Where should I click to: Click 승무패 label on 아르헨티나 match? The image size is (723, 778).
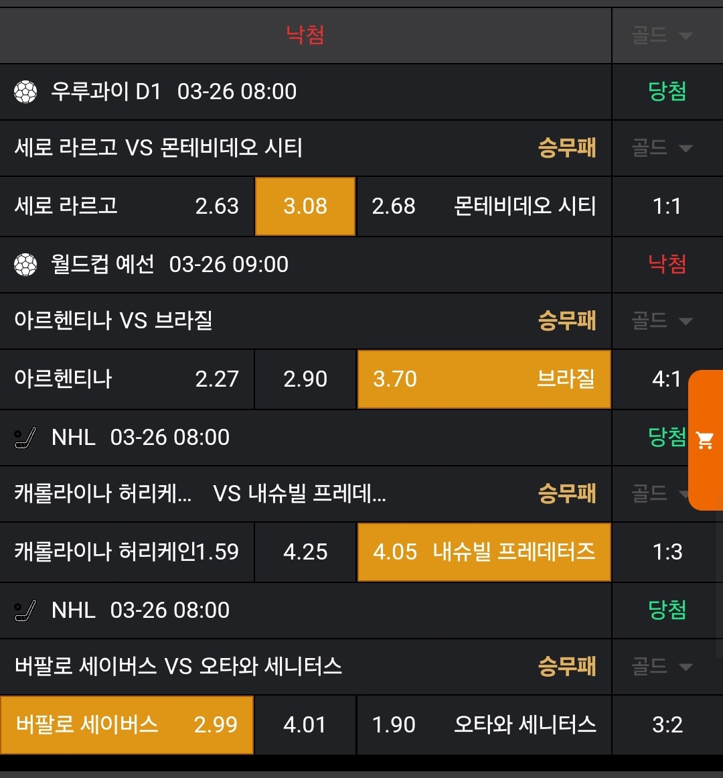[x=567, y=321]
